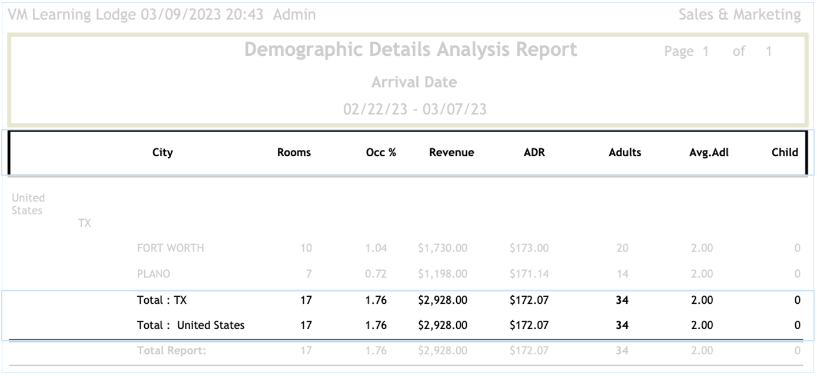Click the Adults column header
This screenshot has height=376, width=817.
point(625,153)
